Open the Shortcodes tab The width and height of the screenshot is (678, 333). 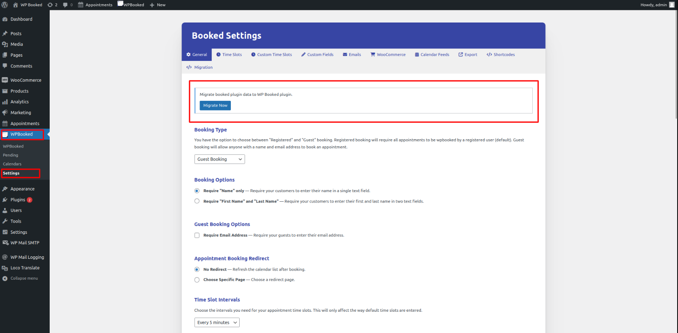tap(501, 55)
